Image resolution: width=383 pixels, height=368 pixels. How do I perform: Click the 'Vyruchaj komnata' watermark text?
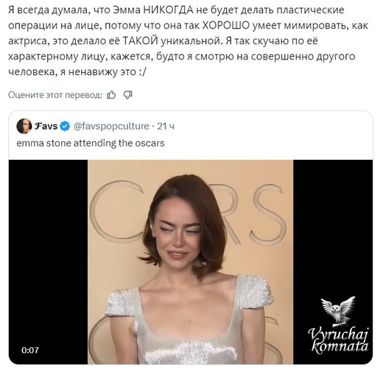pos(338,340)
